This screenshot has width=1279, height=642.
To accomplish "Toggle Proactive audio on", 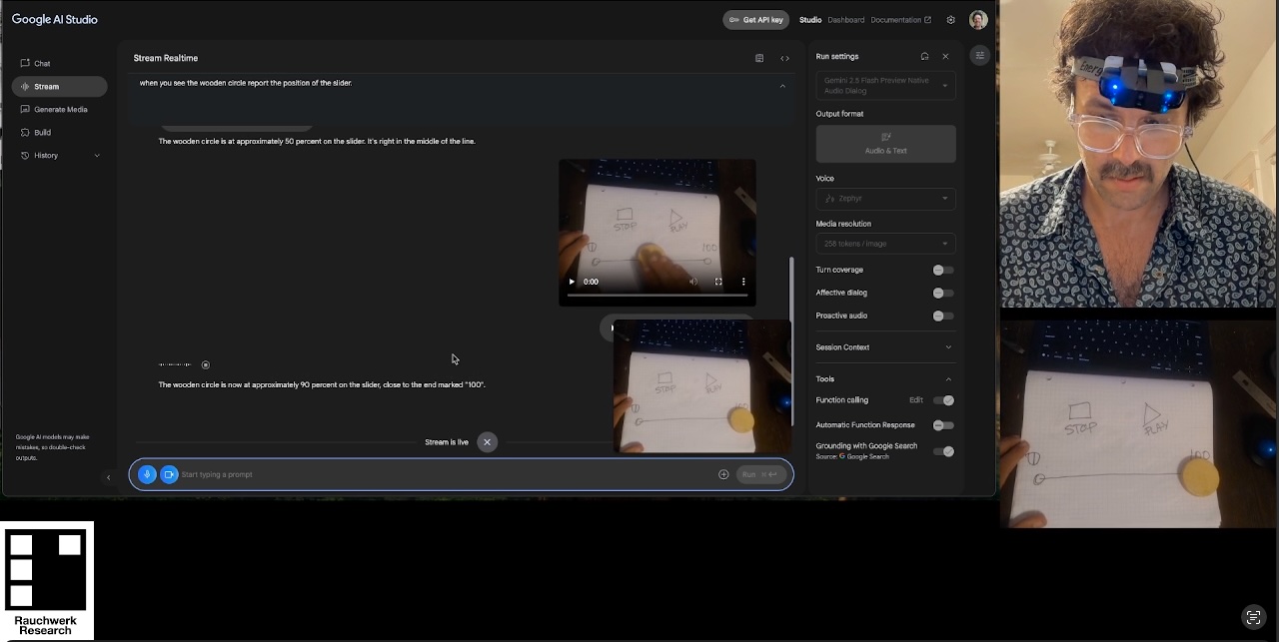I will tap(938, 316).
